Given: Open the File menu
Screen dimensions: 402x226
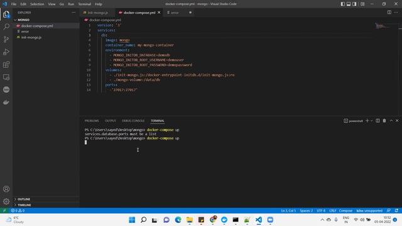Looking at the screenshot, I should pos(14,4).
